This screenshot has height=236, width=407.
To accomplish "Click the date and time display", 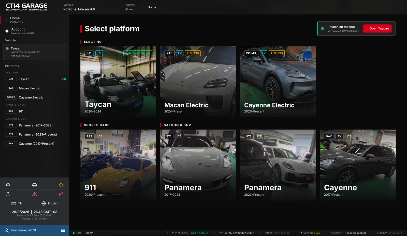I will pyautogui.click(x=35, y=212).
